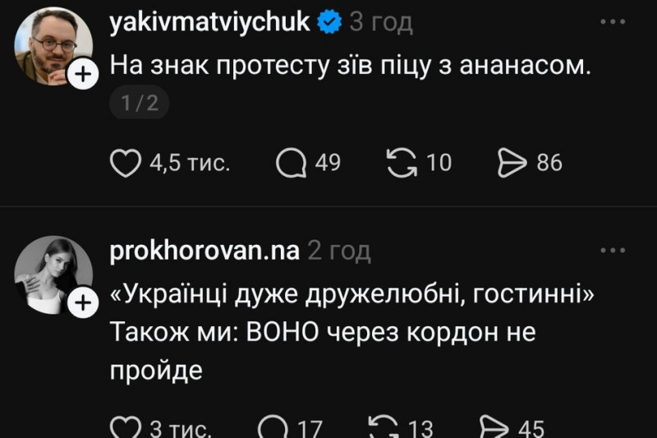Image resolution: width=657 pixels, height=438 pixels.
Task: Like prokhorovan.na's post
Action: (x=125, y=429)
